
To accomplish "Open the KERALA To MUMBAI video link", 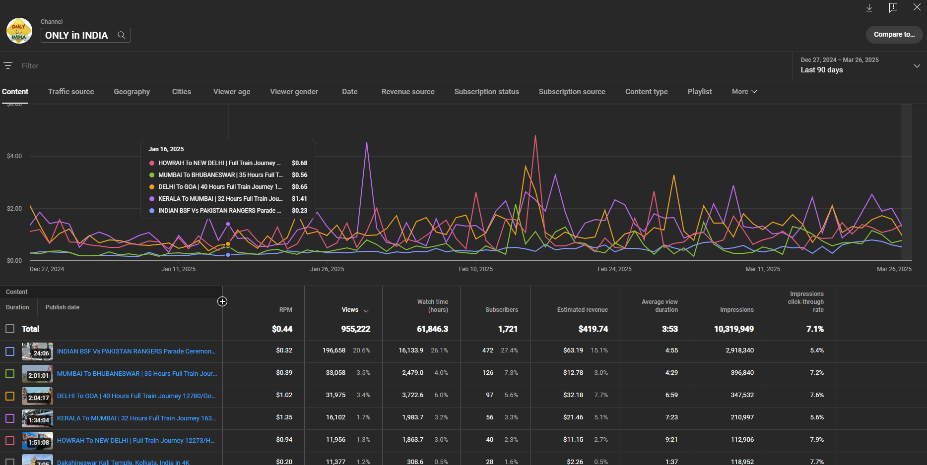I will (136, 418).
